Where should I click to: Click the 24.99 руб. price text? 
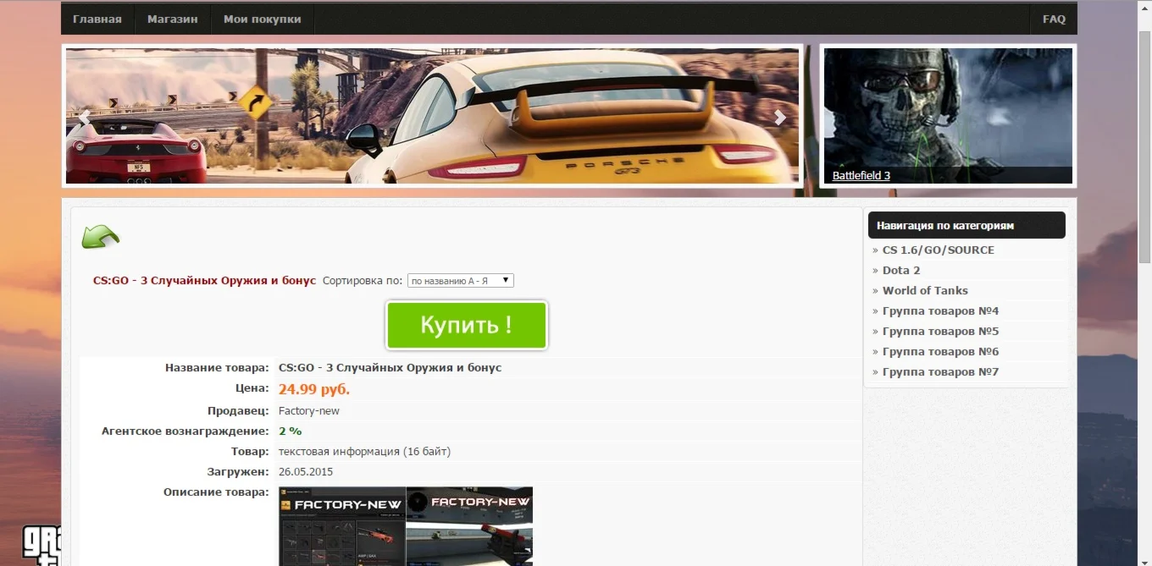[x=314, y=389]
